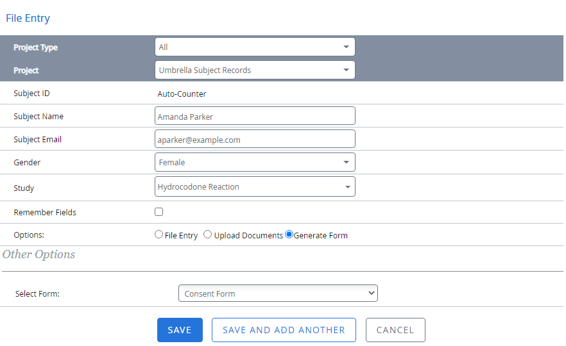The height and width of the screenshot is (346, 566).
Task: Select the File Entry radio option
Action: coord(159,235)
